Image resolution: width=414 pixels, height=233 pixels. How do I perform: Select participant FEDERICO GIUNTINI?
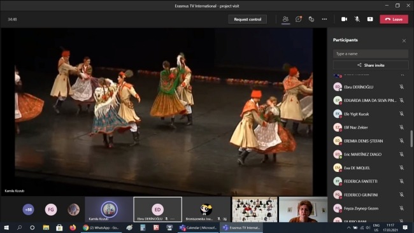[371, 195]
